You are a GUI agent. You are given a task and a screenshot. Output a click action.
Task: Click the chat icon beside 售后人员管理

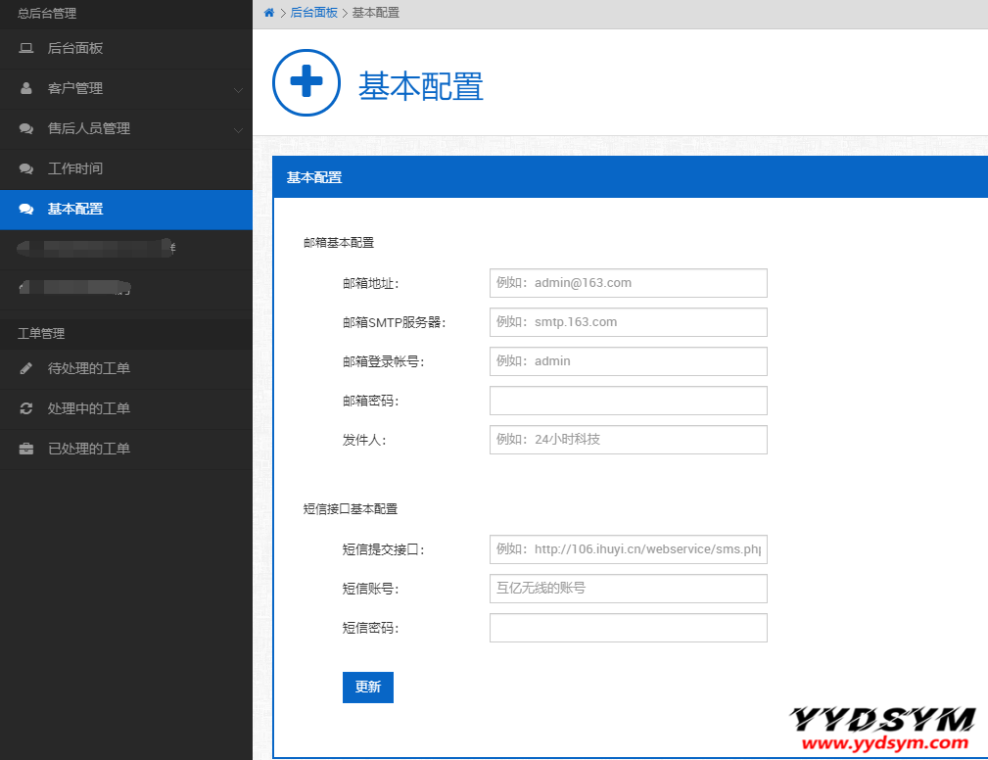click(26, 128)
